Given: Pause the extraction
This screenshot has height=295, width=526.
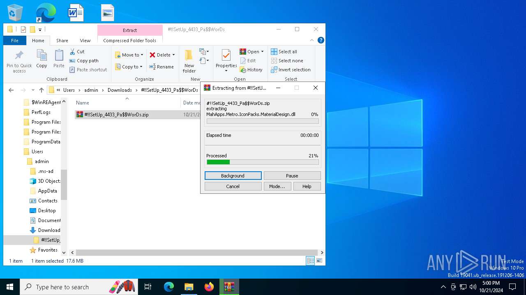Looking at the screenshot, I should [x=292, y=175].
